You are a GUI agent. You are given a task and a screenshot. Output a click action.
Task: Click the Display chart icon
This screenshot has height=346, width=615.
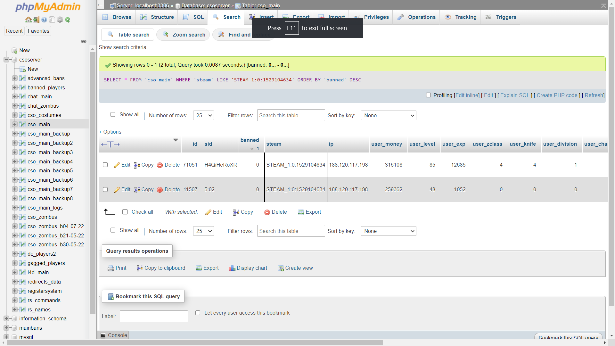(232, 268)
